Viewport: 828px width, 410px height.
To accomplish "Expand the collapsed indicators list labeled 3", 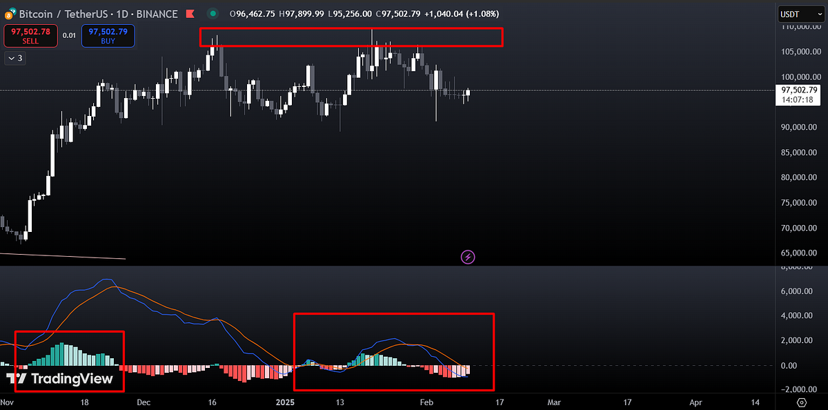I will tap(14, 58).
